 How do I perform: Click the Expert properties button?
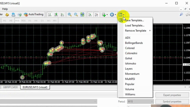click(172, 95)
